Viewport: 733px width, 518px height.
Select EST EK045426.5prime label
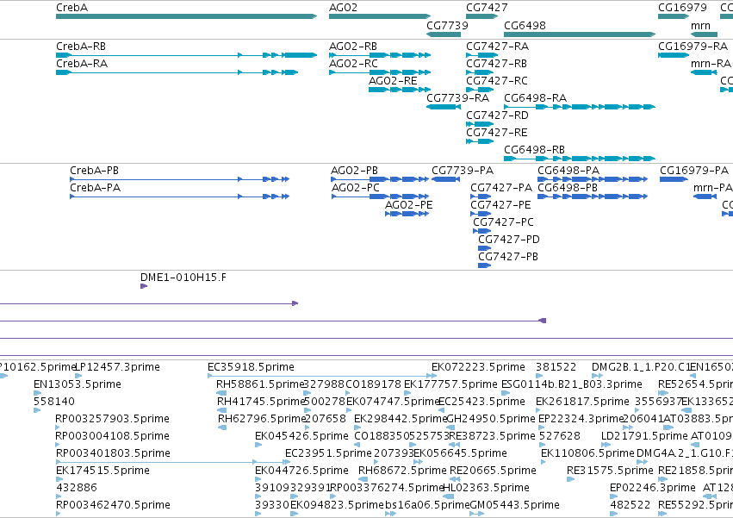click(301, 436)
